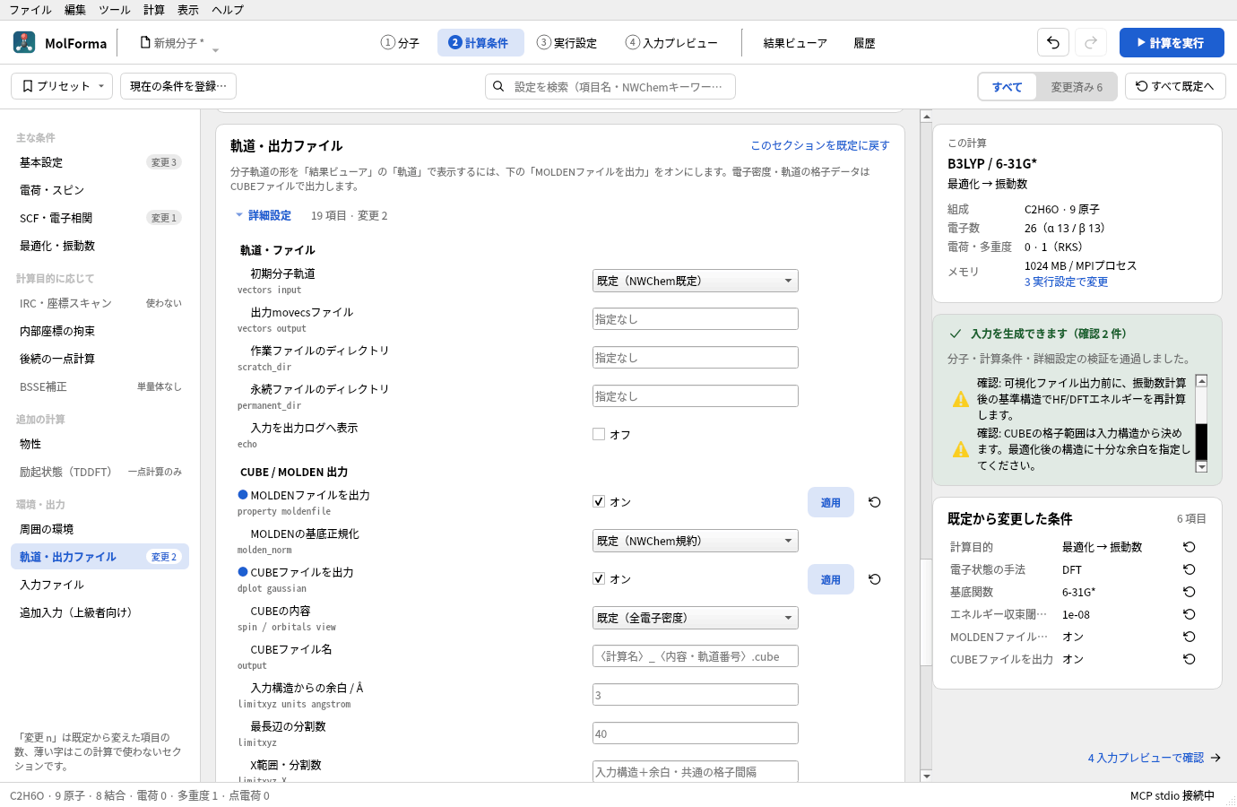Click the undo arrow icon in header
Screen dimensions: 1237x807
click(1053, 42)
